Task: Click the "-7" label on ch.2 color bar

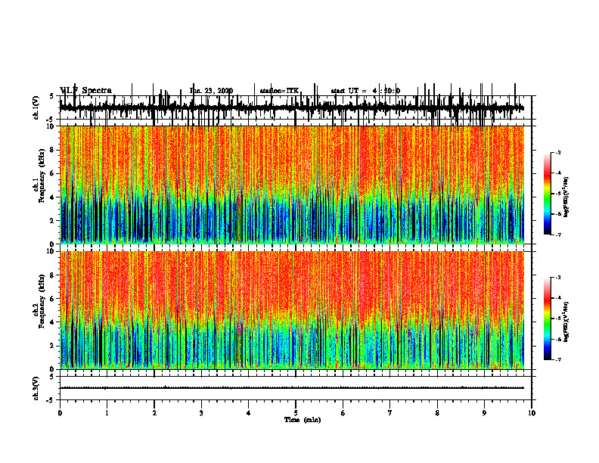Action: (558, 359)
